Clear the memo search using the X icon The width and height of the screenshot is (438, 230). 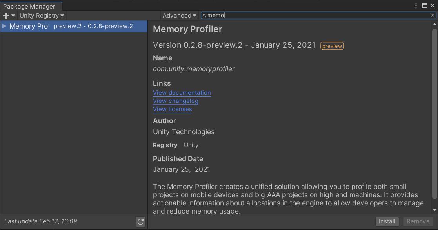pyautogui.click(x=433, y=15)
